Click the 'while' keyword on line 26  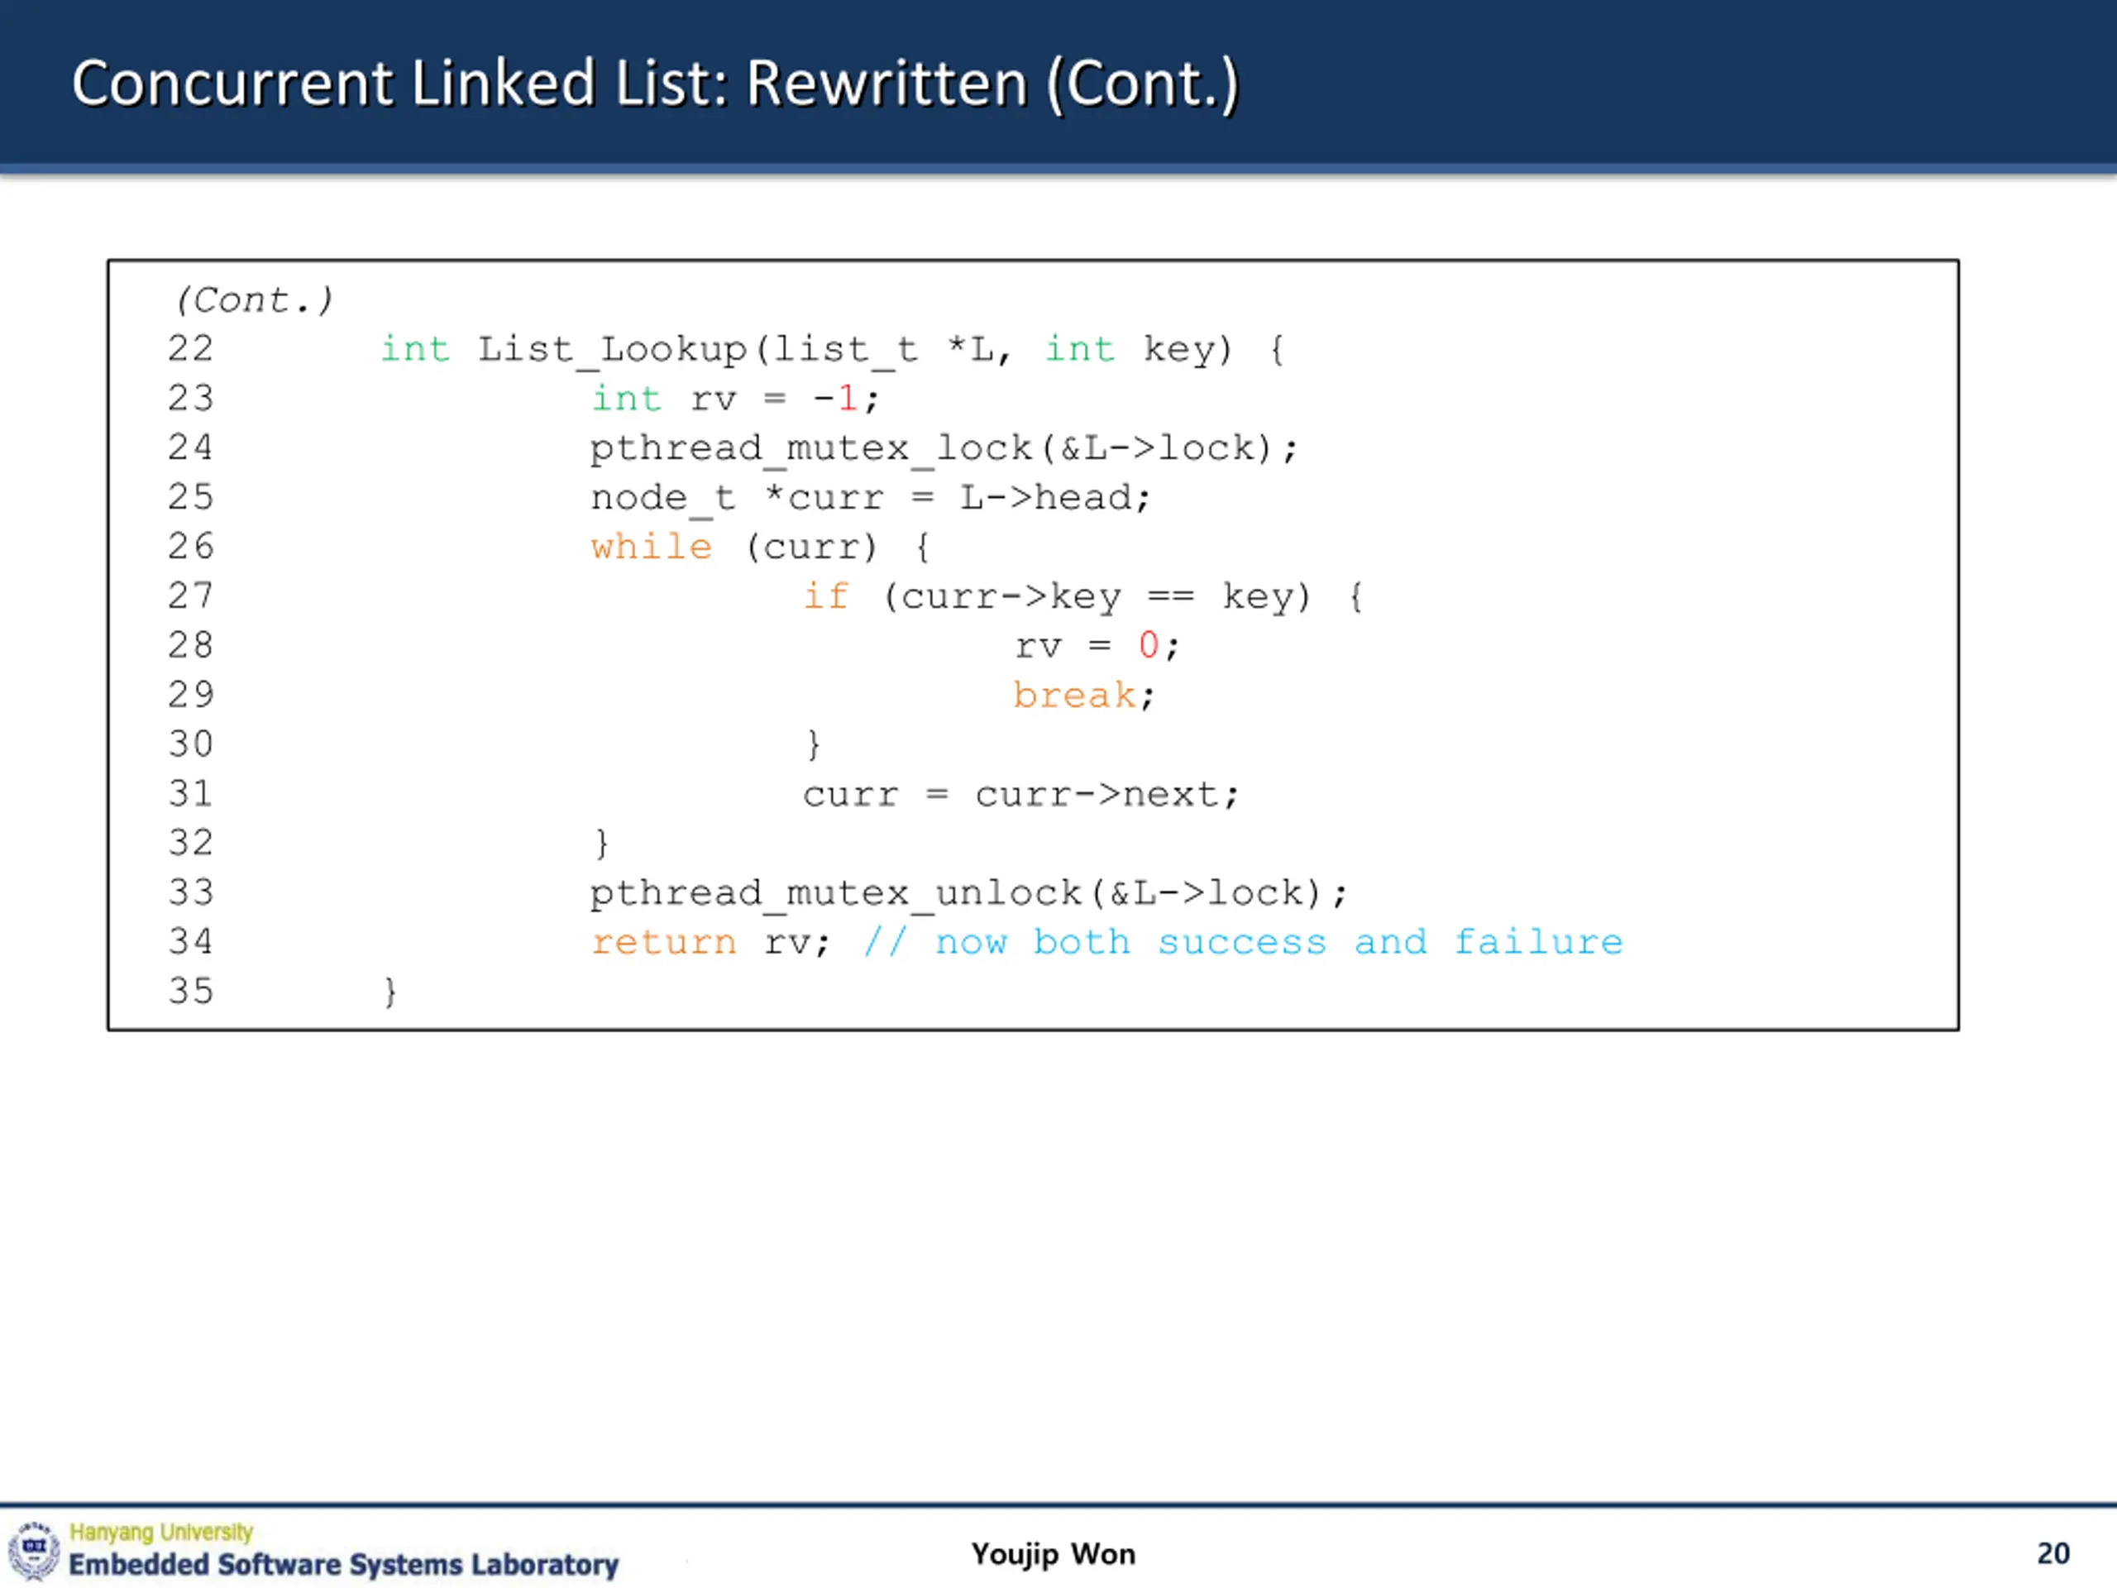pyautogui.click(x=651, y=547)
